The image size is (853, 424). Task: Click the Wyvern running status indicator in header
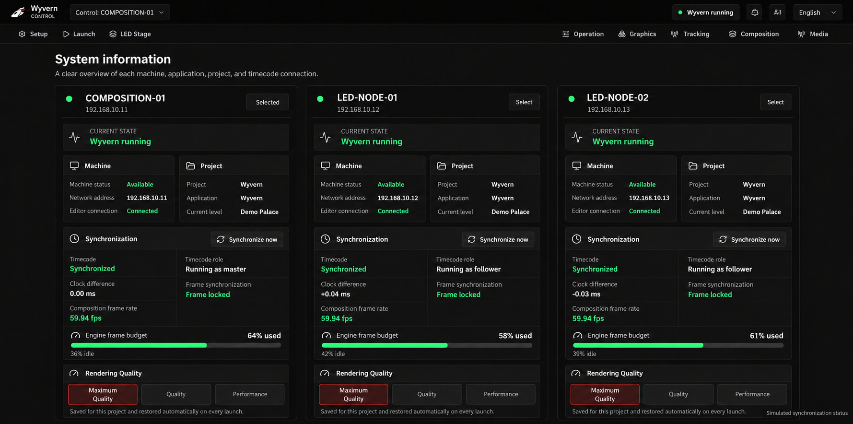click(x=706, y=12)
